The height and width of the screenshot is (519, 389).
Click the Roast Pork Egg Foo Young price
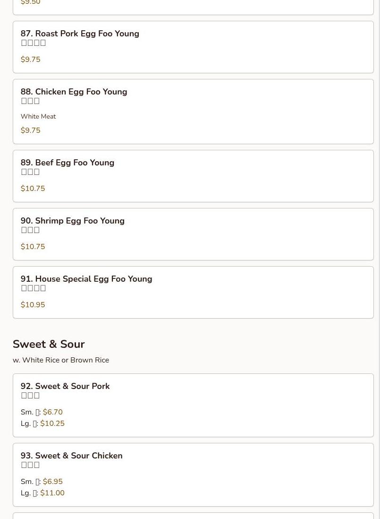pyautogui.click(x=31, y=60)
